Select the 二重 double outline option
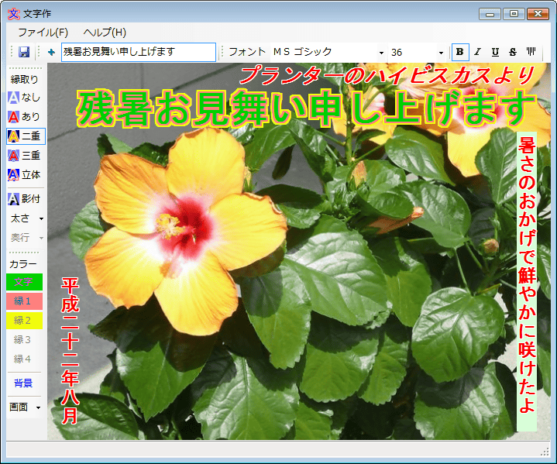The width and height of the screenshot is (557, 464). pyautogui.click(x=26, y=136)
